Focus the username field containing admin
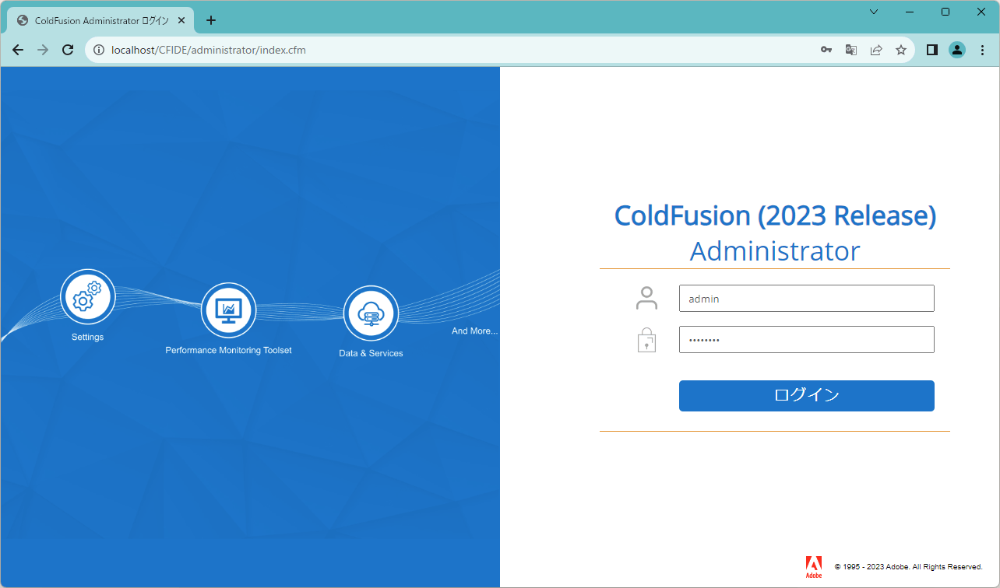 [x=806, y=298]
